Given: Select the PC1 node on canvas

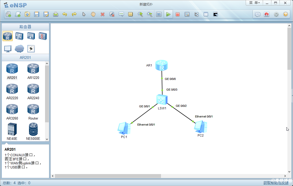Looking at the screenshot, I should 124,128.
